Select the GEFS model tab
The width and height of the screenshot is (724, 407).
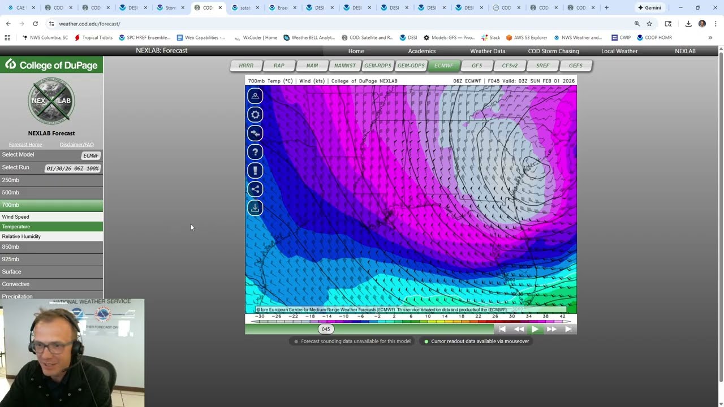(576, 66)
